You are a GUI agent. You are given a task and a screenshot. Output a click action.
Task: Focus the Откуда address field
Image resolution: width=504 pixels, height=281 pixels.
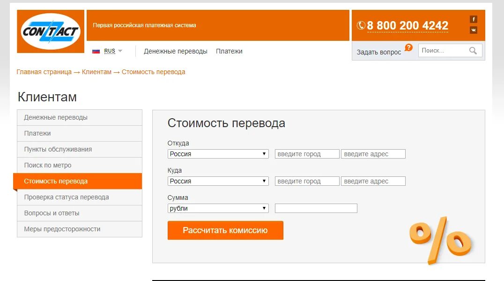click(x=373, y=154)
